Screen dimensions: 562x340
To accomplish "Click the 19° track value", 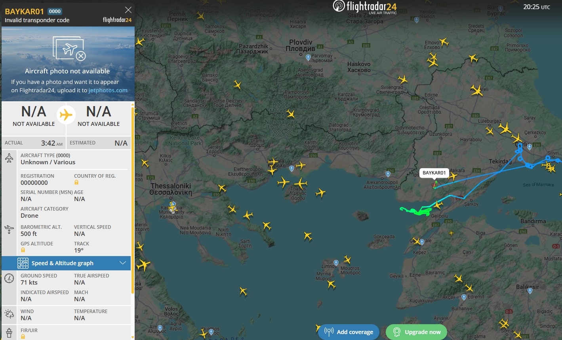I will (x=79, y=251).
